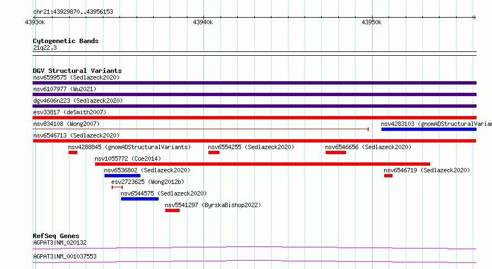The width and height of the screenshot is (492, 269).
Task: Click the 21q22.3 cytogenetic band bar
Action: (254, 54)
